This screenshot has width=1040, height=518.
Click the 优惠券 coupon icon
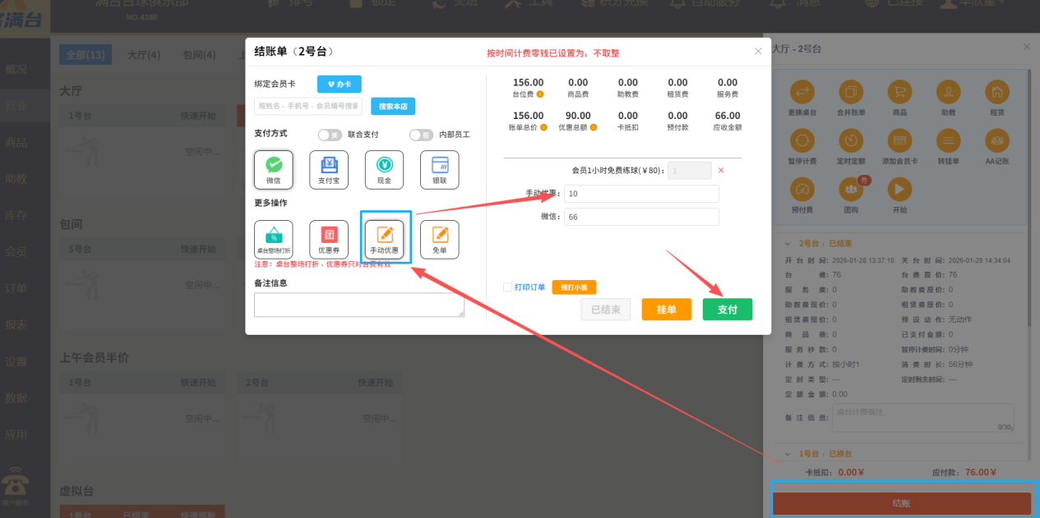click(329, 239)
